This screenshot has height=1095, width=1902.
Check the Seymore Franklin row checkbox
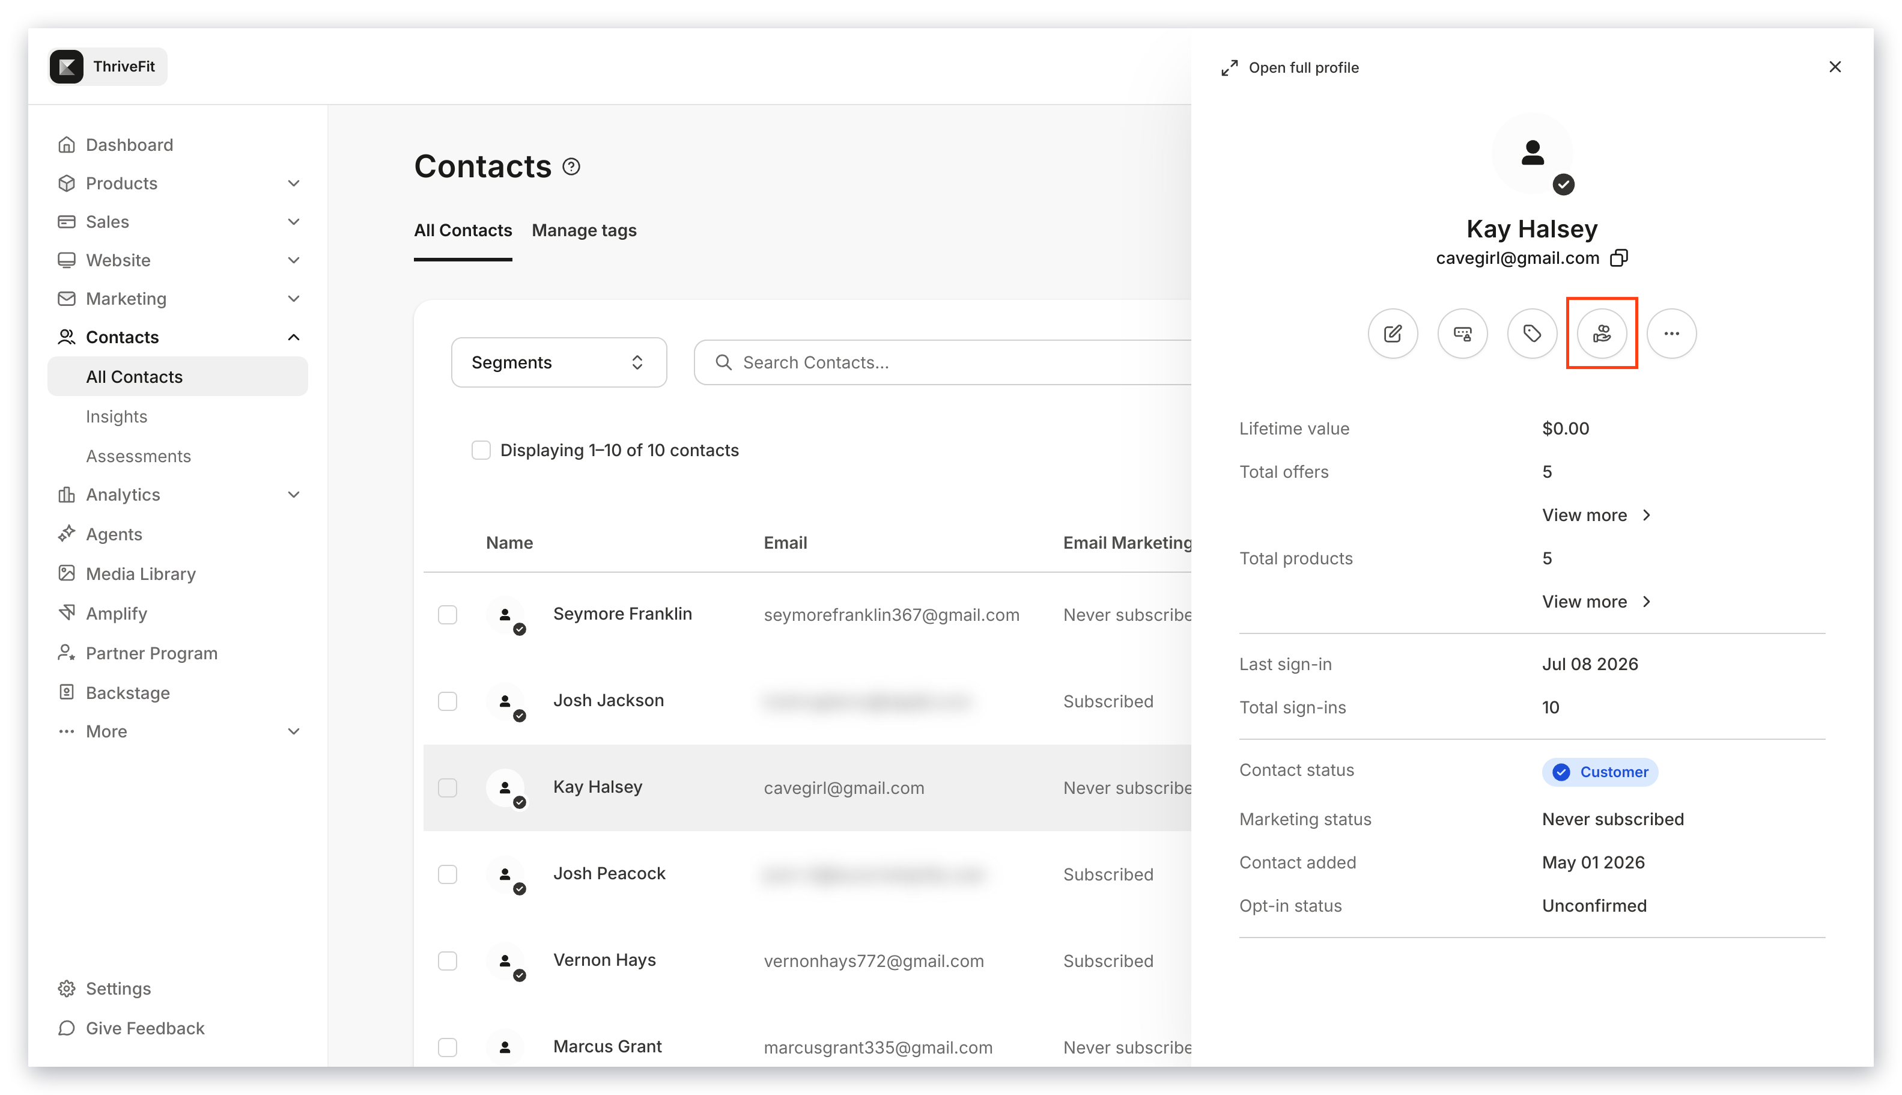click(448, 614)
